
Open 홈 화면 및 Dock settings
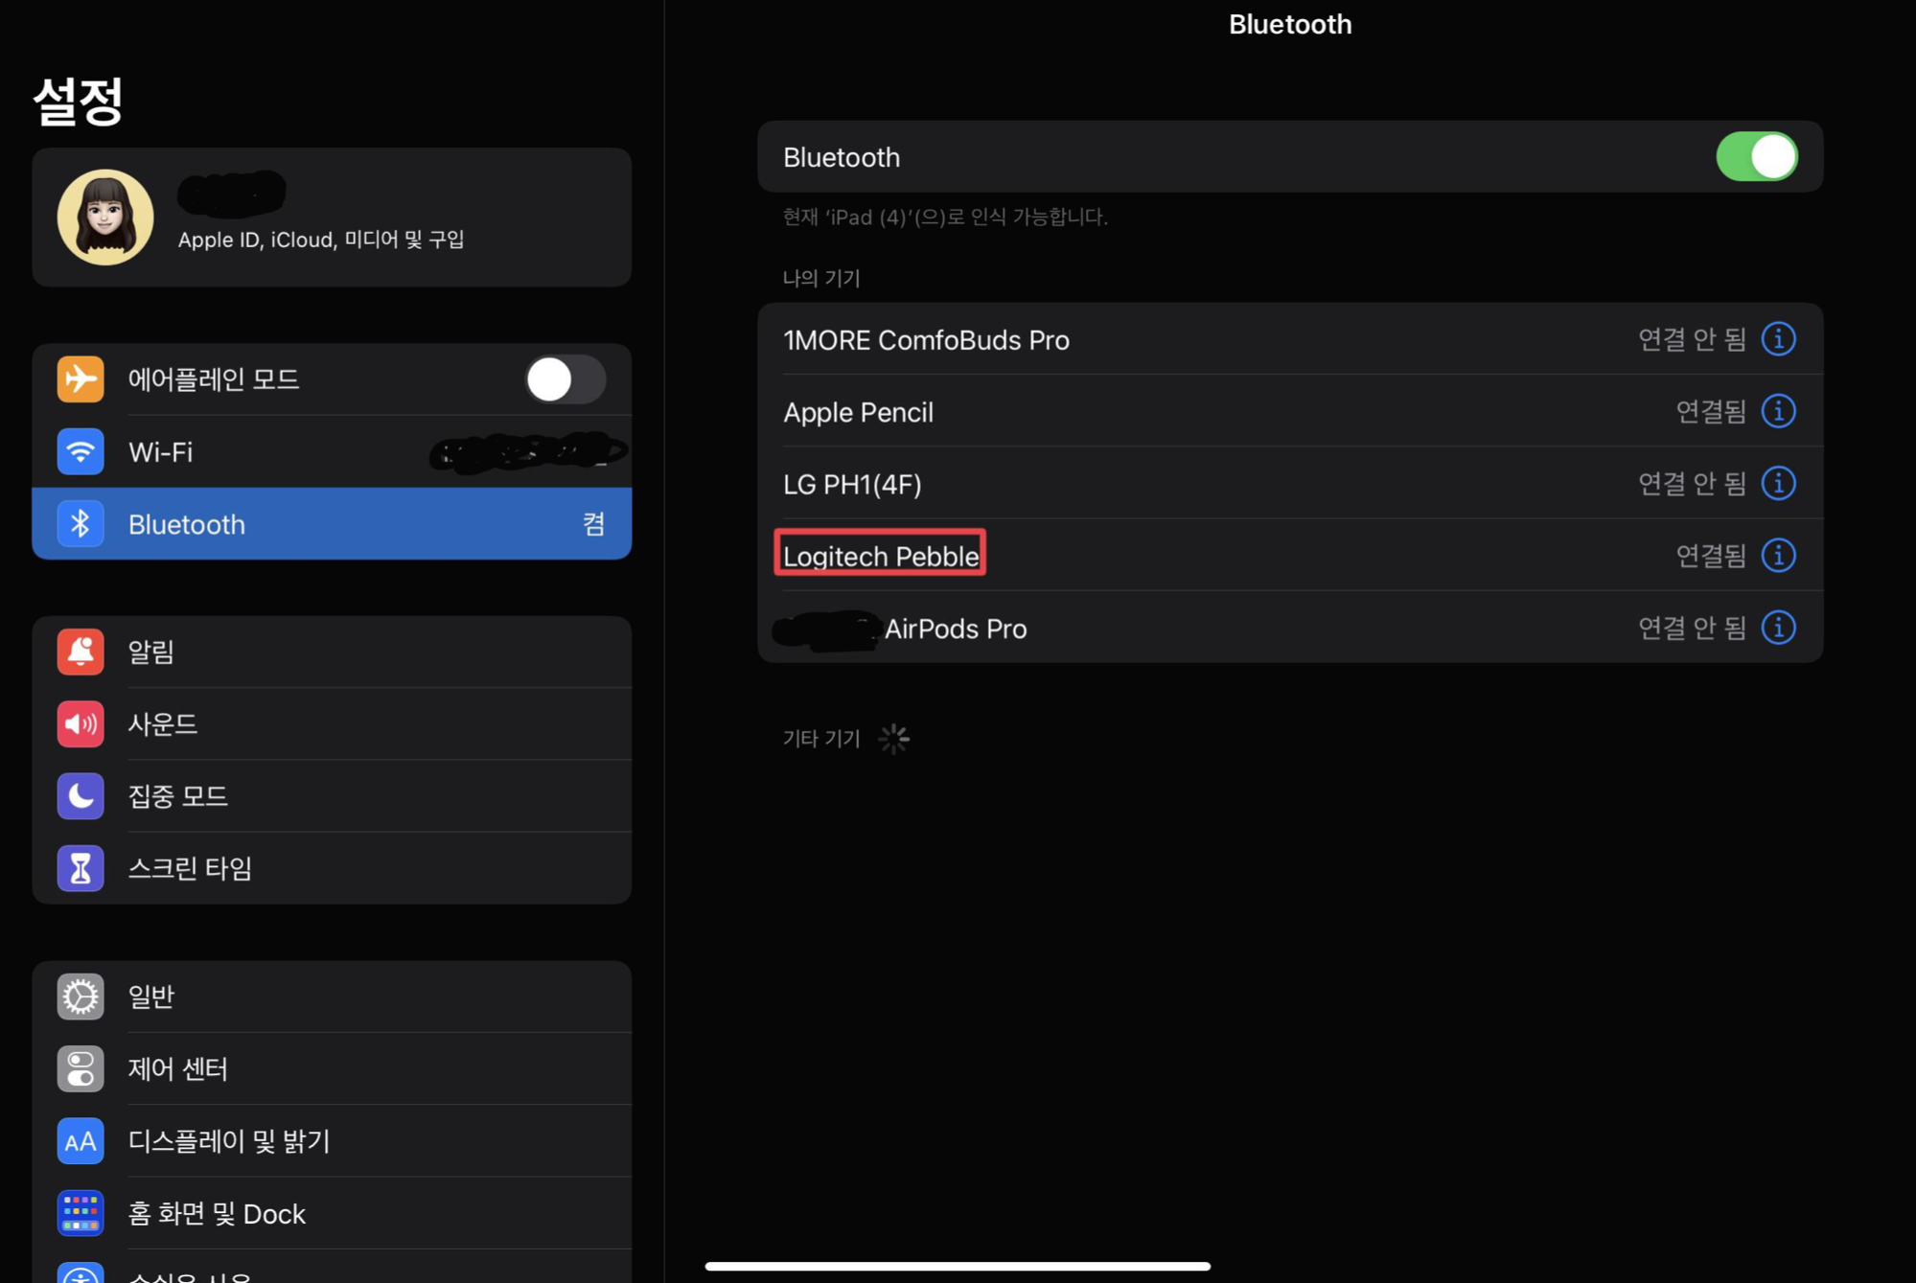click(x=332, y=1213)
